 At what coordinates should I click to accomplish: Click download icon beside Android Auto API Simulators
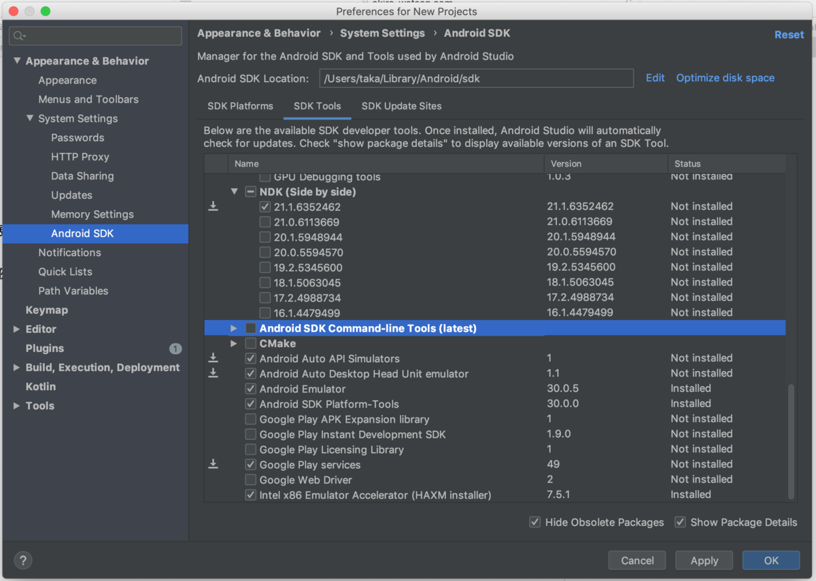pyautogui.click(x=213, y=357)
